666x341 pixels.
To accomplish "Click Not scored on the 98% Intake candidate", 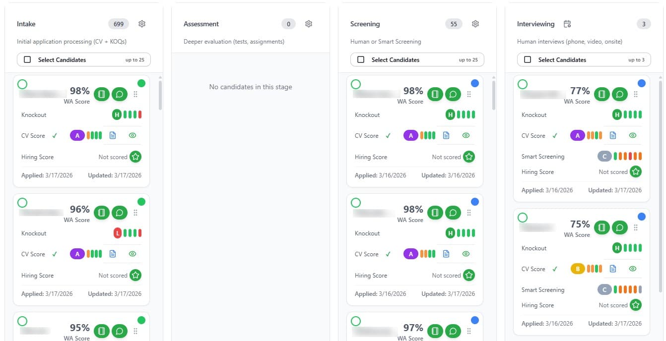I will coord(113,157).
